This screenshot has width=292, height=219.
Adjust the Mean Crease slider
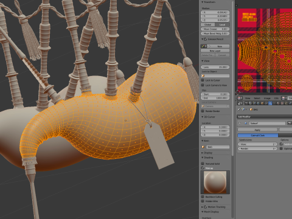click(215, 29)
